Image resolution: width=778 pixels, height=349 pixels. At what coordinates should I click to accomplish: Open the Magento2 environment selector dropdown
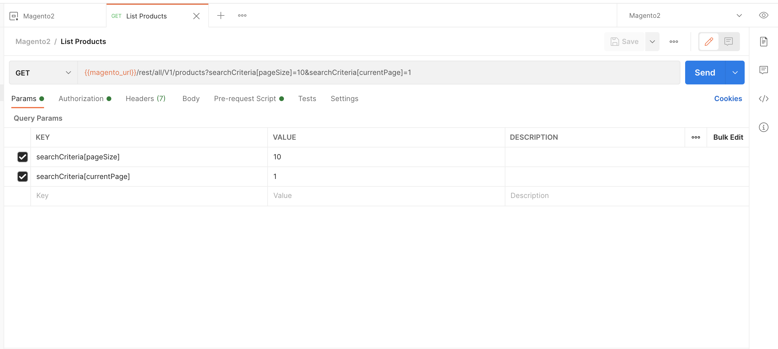[x=739, y=15]
